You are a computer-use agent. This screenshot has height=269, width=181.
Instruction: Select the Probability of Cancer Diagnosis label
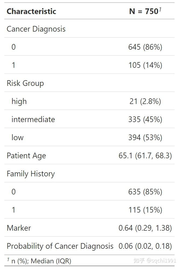click(60, 246)
